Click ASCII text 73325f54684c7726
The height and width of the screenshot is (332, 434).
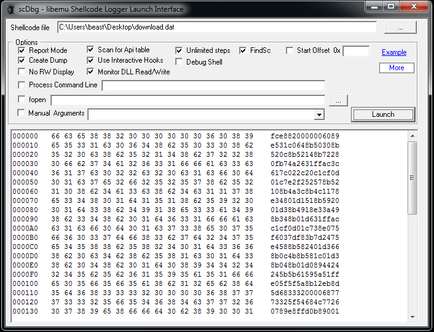point(305,302)
